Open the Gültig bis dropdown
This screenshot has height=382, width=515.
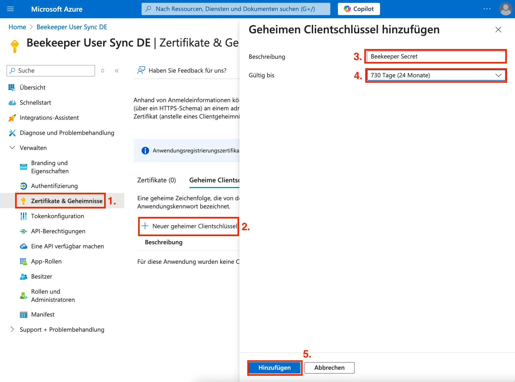pyautogui.click(x=436, y=75)
